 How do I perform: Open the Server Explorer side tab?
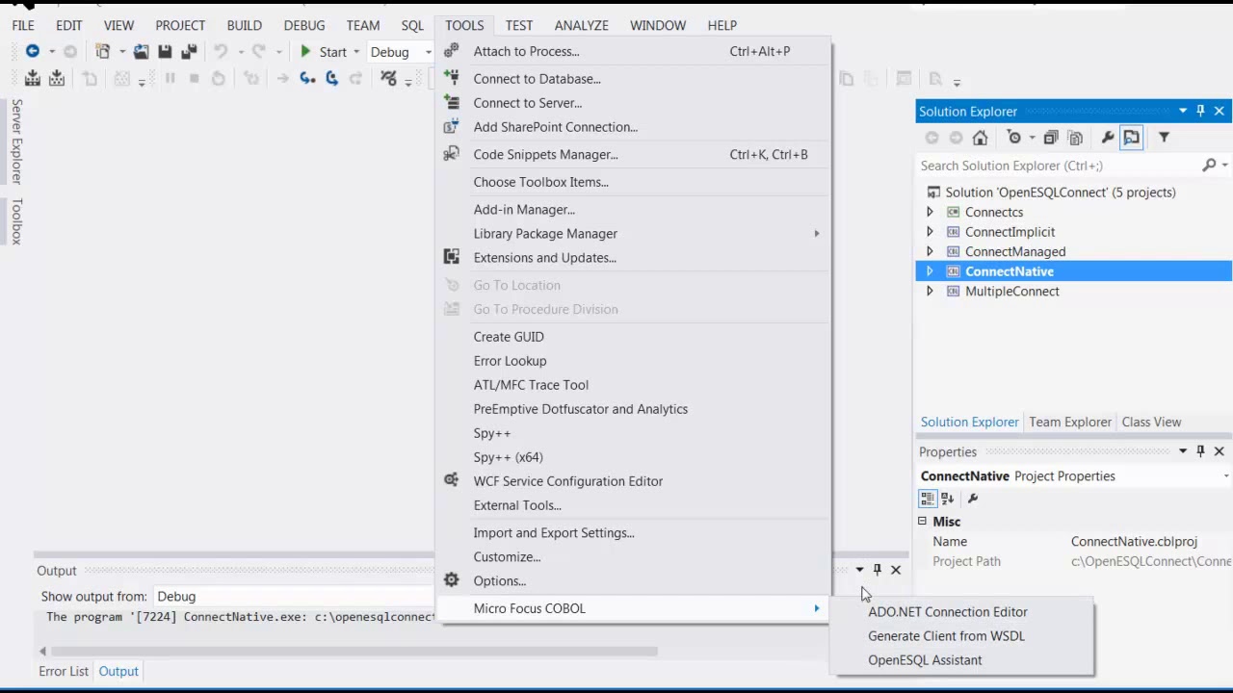point(16,141)
